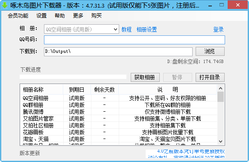Image resolution: width=249 pixels, height=162 pixels.
Task: Select the 又拍社区相册 row
Action: (118, 125)
